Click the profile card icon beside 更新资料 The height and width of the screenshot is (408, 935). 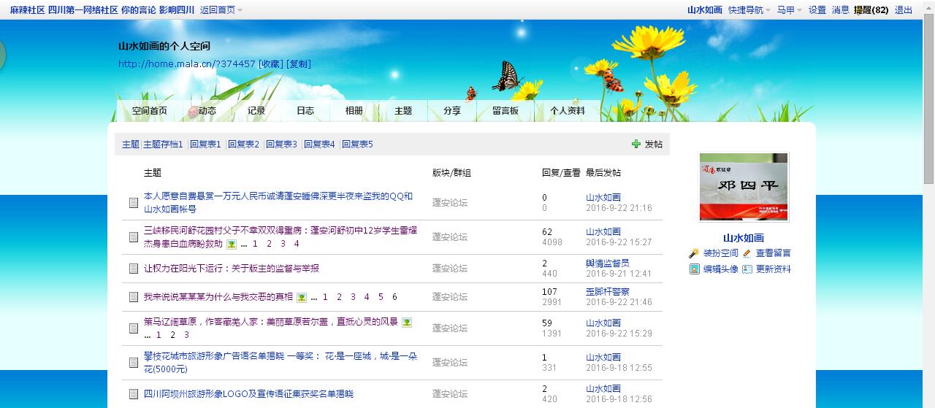747,269
